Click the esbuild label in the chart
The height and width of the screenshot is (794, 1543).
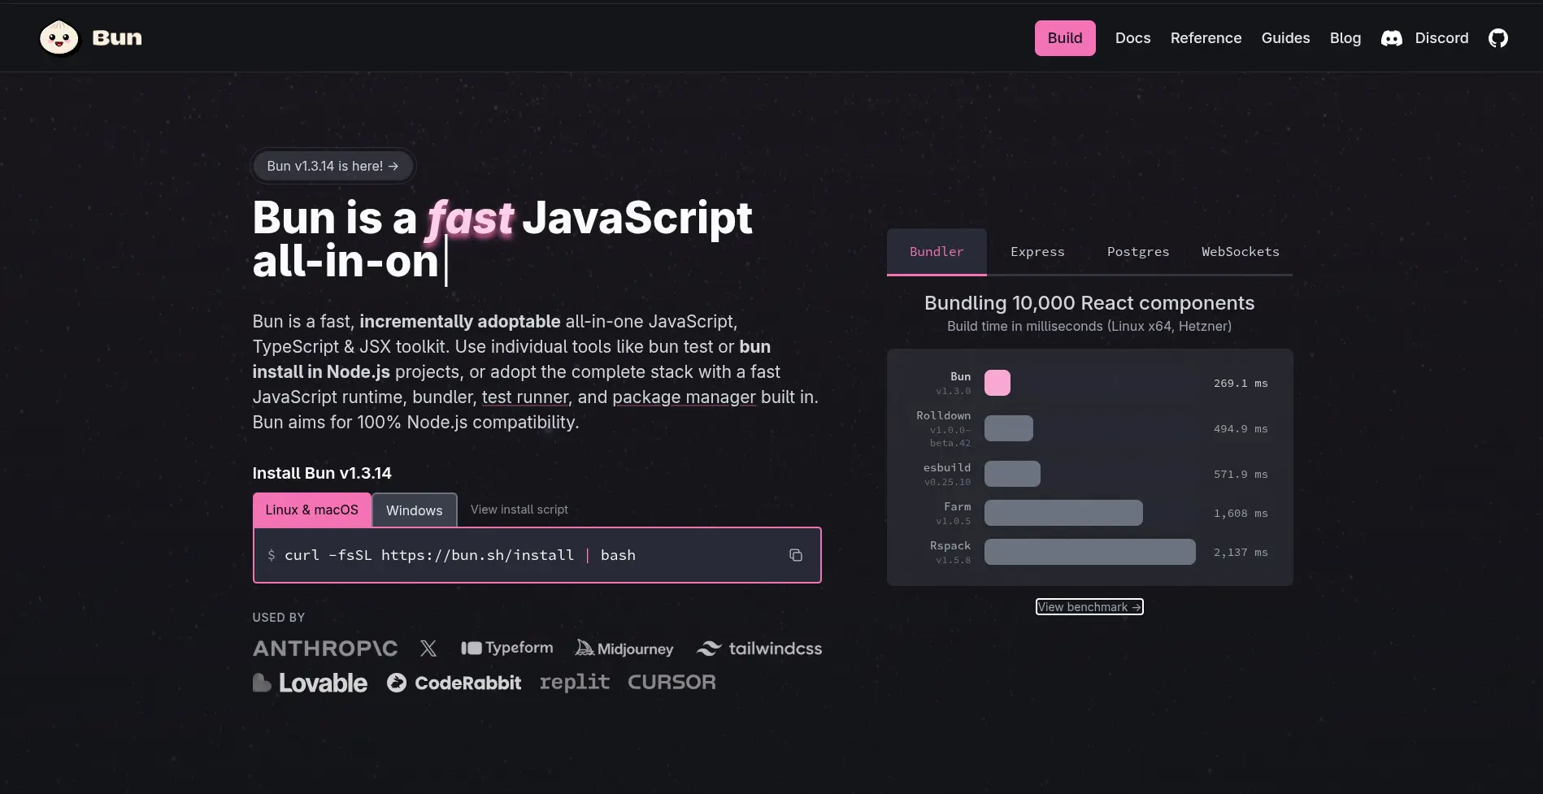point(947,468)
